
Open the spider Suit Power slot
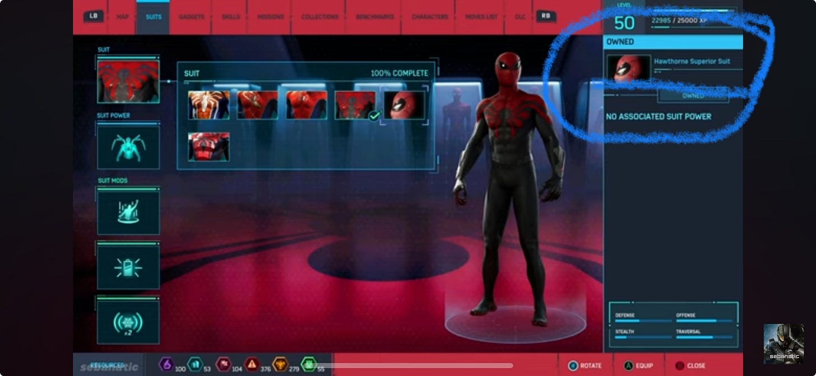[x=128, y=147]
